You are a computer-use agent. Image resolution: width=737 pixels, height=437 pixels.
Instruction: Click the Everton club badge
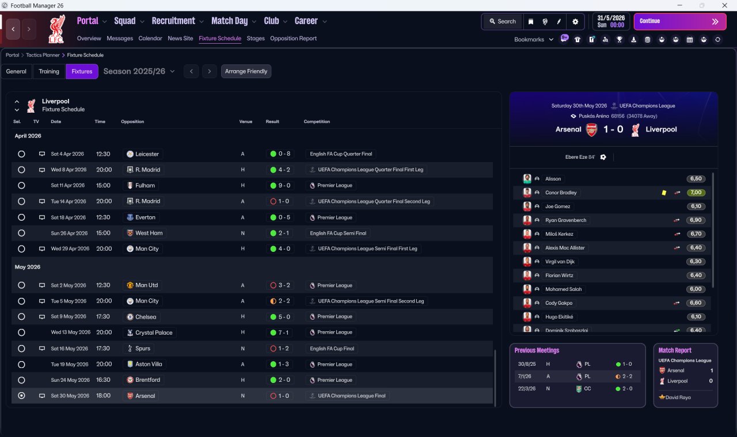click(x=130, y=217)
